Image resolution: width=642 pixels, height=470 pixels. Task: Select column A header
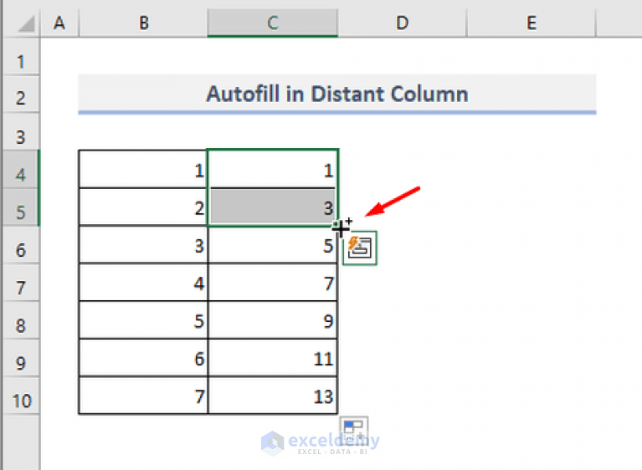[x=59, y=23]
